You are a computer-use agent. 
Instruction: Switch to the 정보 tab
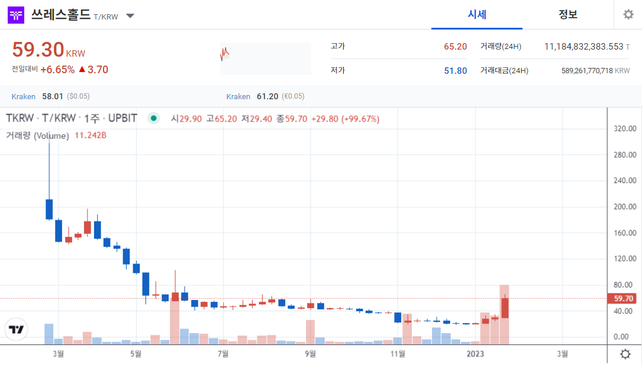tap(567, 15)
